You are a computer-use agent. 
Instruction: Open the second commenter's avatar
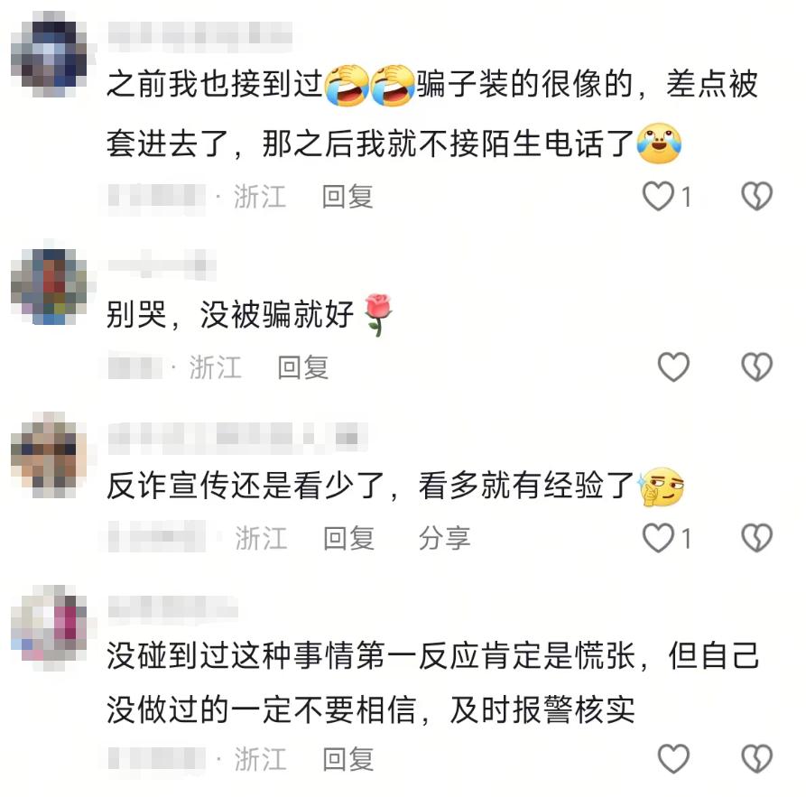pos(50,286)
